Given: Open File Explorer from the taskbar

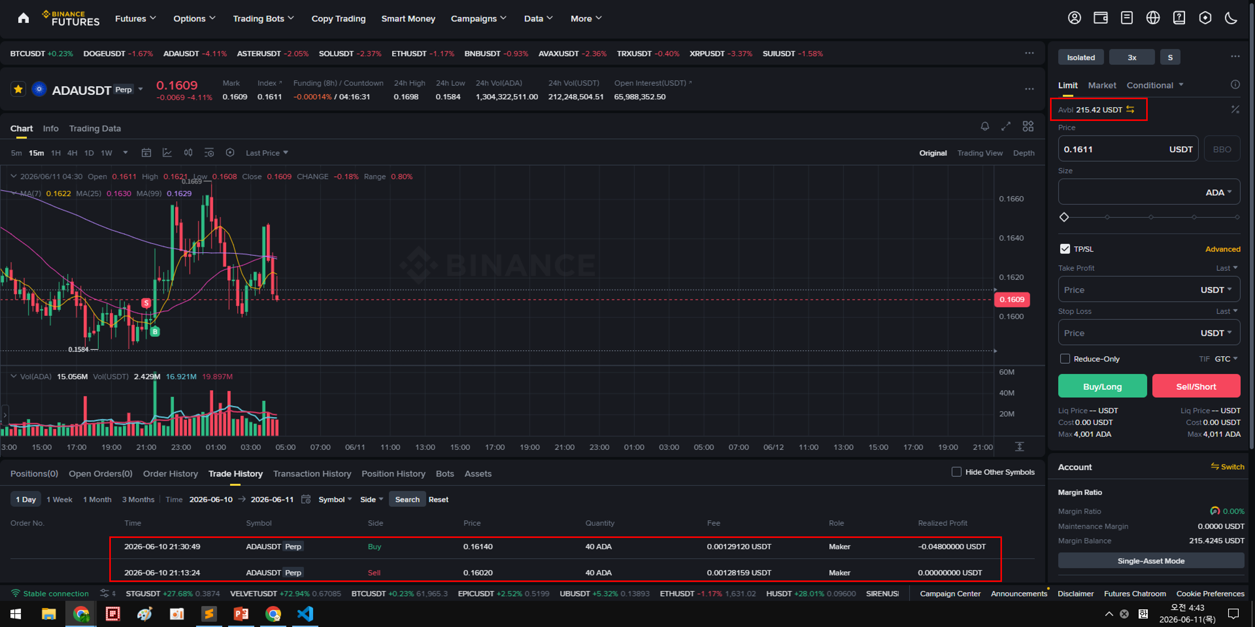Looking at the screenshot, I should point(49,614).
